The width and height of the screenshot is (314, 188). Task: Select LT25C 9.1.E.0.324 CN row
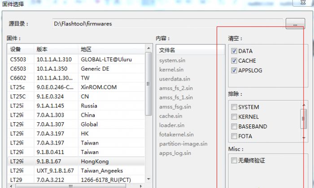(x=76, y=97)
